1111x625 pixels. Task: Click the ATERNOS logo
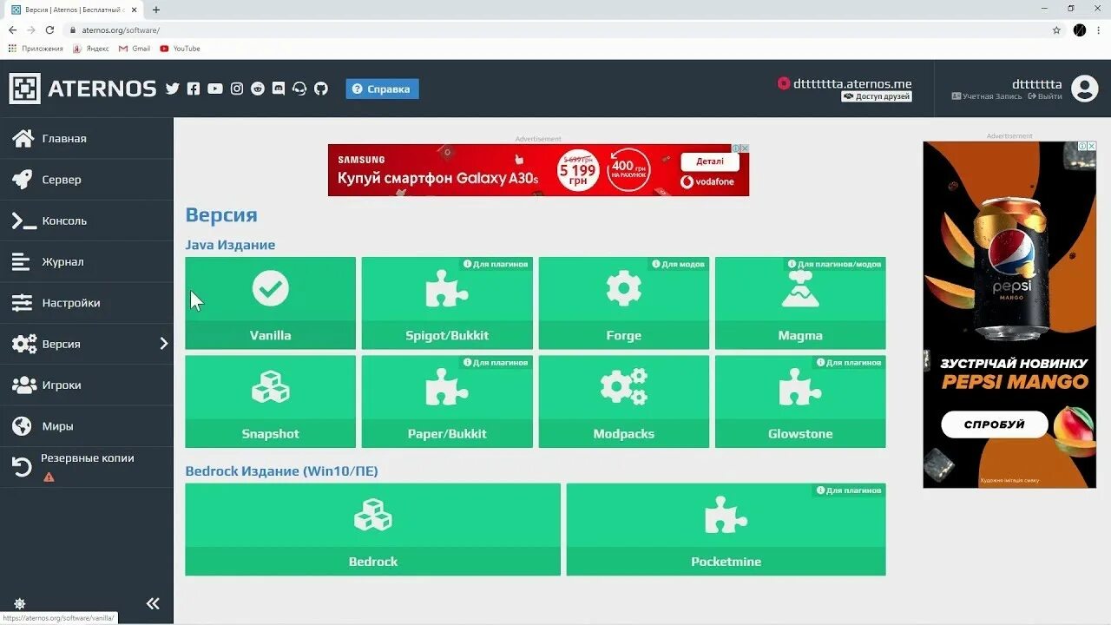click(x=82, y=89)
